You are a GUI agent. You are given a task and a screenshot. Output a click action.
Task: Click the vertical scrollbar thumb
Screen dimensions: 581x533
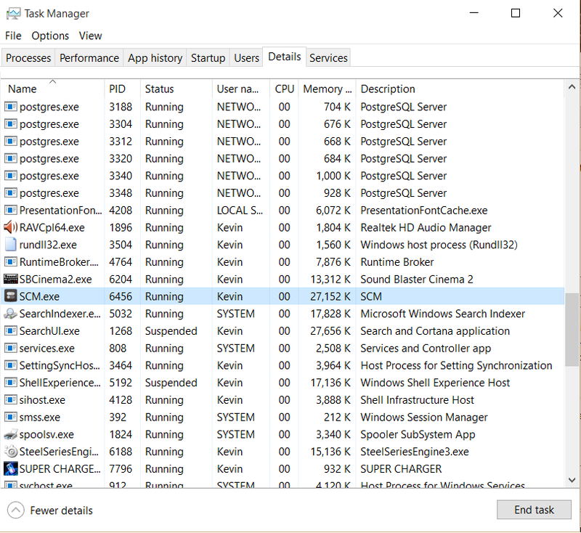click(572, 330)
